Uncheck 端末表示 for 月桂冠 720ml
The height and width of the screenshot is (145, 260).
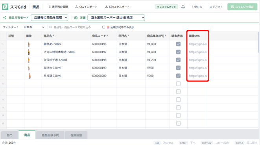pyautogui.click(x=178, y=76)
